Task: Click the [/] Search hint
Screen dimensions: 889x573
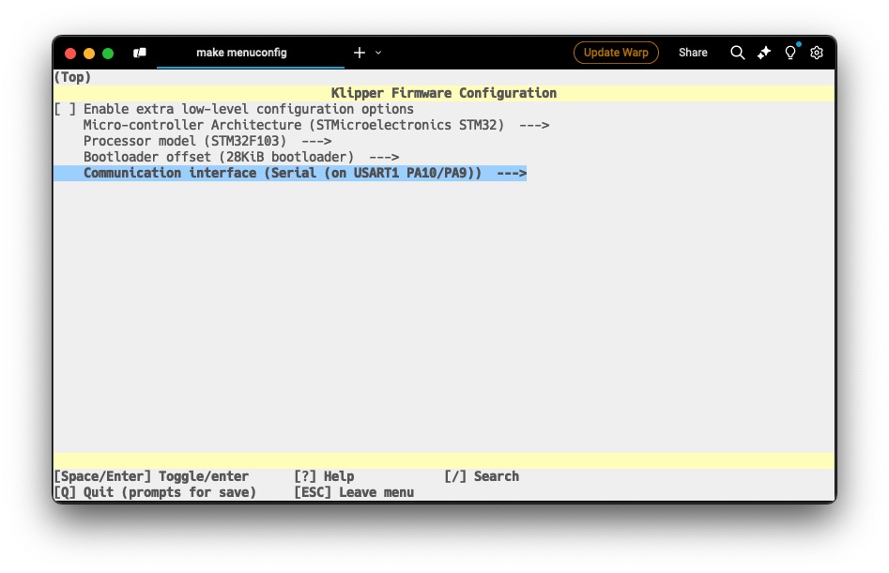Action: [x=482, y=476]
